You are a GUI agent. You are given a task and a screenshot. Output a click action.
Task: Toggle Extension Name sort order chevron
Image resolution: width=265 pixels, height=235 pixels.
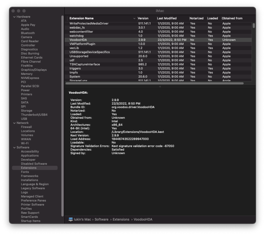[134, 18]
